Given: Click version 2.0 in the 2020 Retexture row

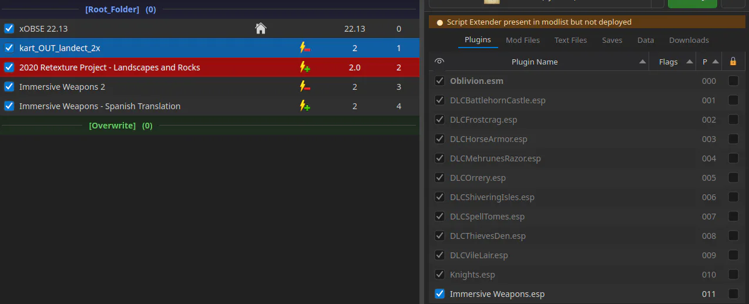Looking at the screenshot, I should coord(355,67).
